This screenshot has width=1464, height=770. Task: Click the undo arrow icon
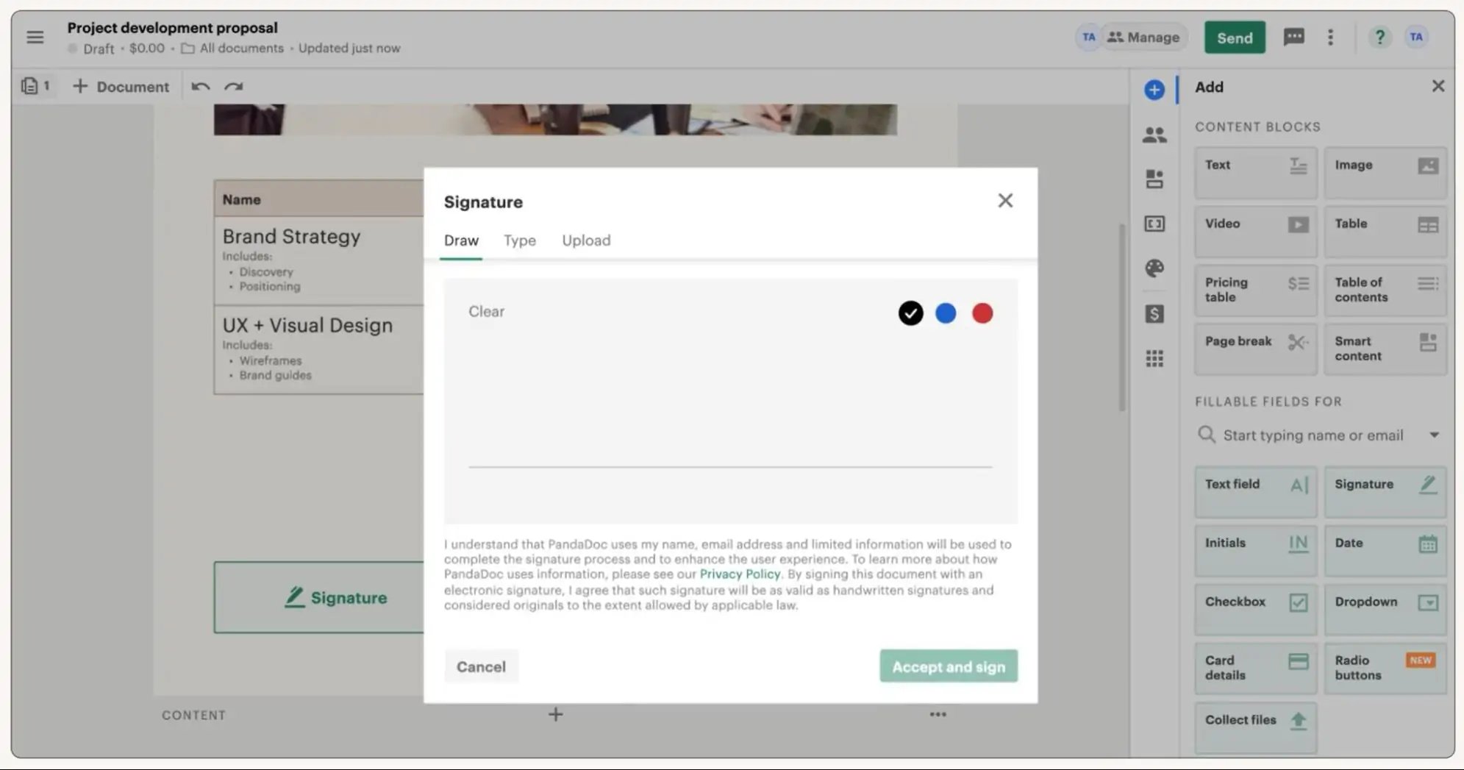point(200,87)
